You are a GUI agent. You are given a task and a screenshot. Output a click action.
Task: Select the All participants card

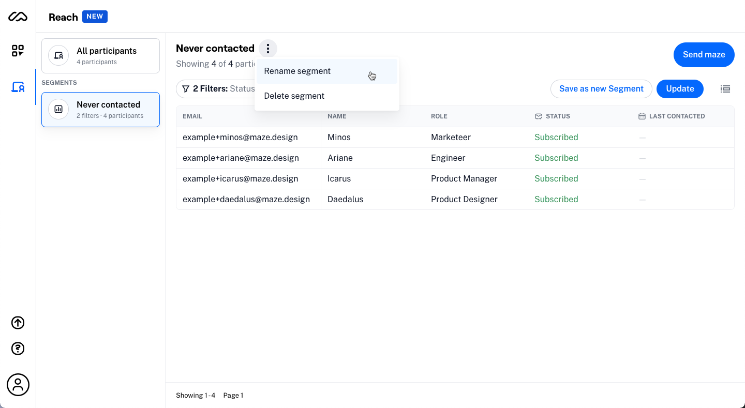tap(100, 56)
